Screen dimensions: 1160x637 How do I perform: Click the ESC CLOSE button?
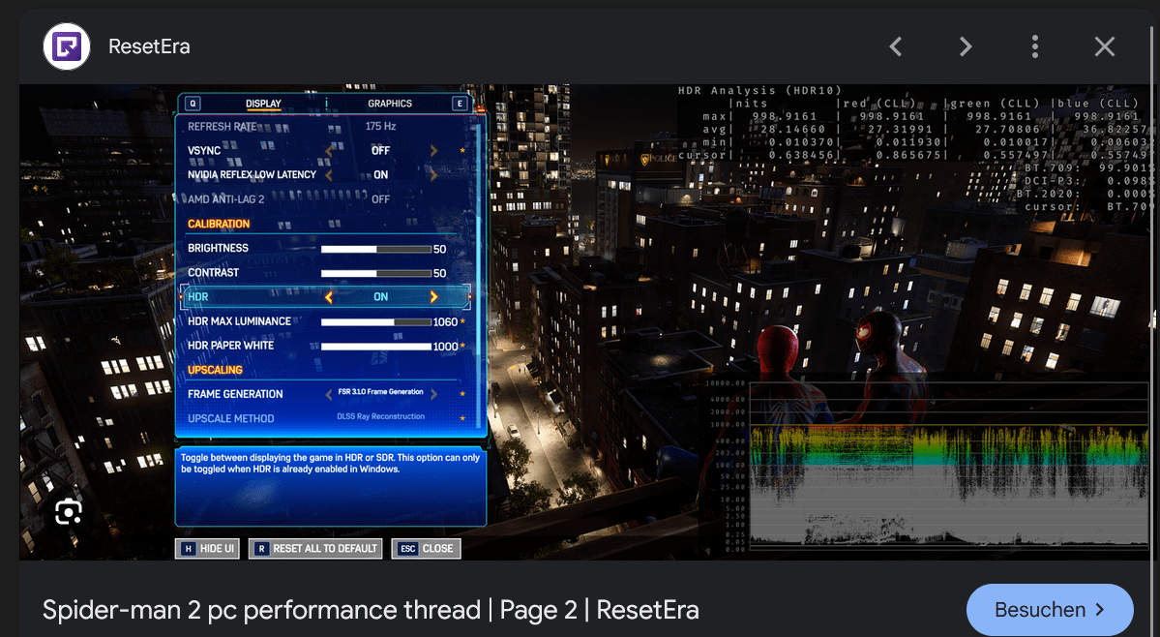click(426, 548)
